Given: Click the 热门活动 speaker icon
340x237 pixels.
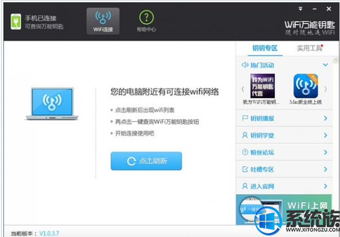Looking at the screenshot, I should (x=245, y=65).
